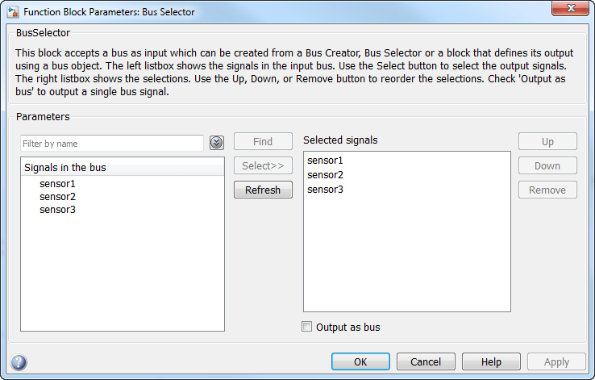Click the OK button
This screenshot has width=595, height=380.
click(360, 362)
